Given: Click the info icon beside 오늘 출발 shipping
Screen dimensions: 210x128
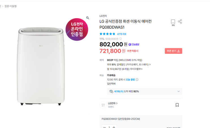Looking at the screenshot, I should (137, 80).
